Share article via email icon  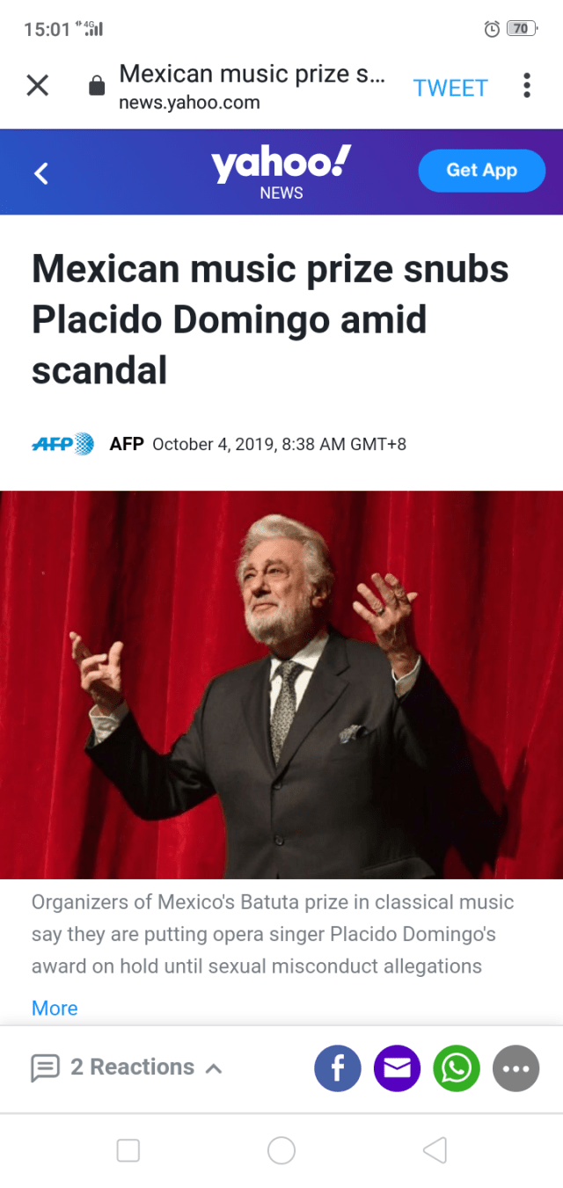click(398, 1068)
